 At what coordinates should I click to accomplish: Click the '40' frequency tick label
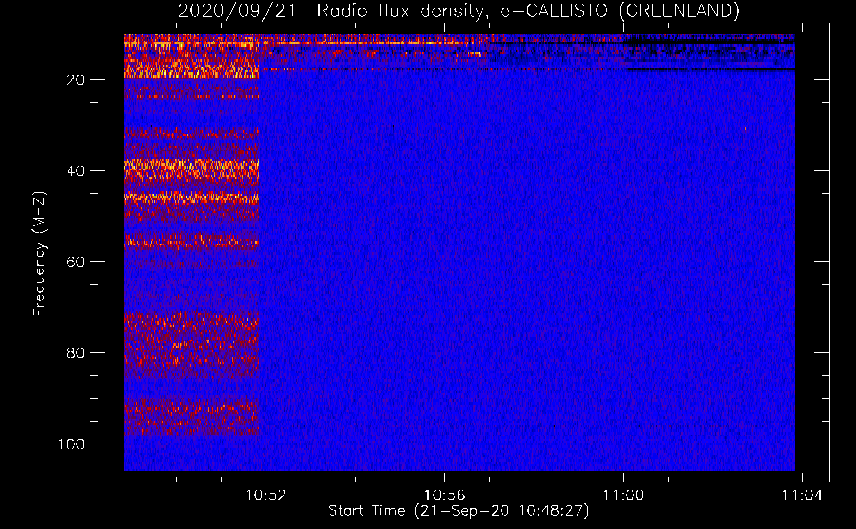point(76,171)
